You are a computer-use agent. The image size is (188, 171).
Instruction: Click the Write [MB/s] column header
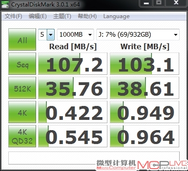(145, 46)
